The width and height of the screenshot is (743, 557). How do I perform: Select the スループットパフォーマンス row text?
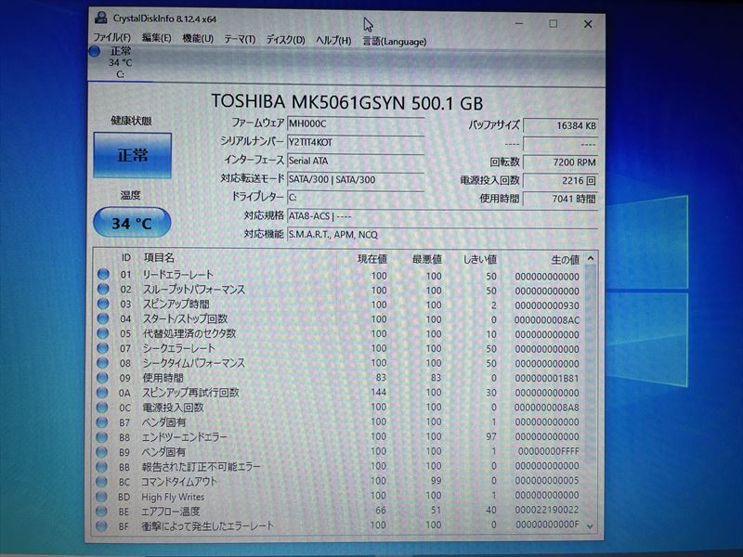tap(194, 289)
